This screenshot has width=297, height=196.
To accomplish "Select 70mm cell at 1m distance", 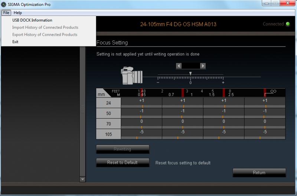I will click(x=183, y=124).
